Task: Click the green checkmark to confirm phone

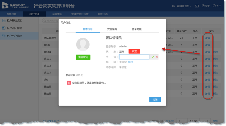Action: pyautogui.click(x=153, y=57)
